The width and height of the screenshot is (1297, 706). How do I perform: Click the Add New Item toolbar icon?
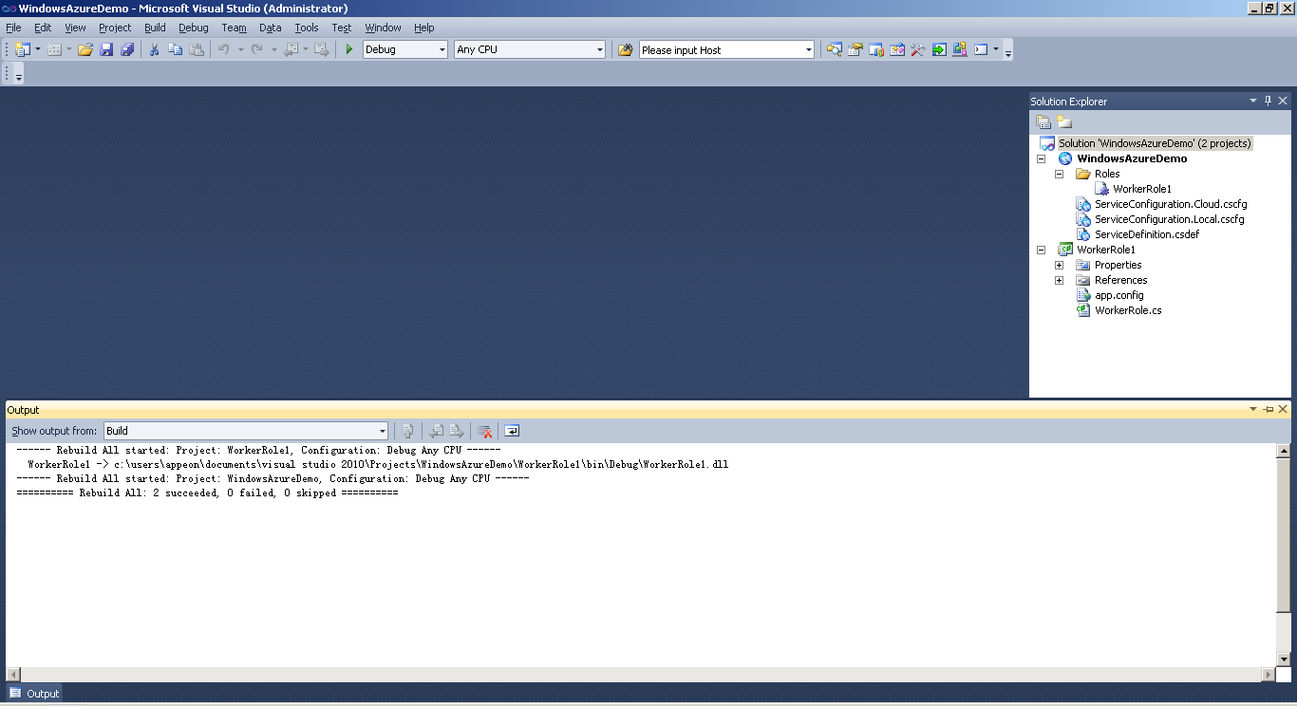[x=54, y=49]
